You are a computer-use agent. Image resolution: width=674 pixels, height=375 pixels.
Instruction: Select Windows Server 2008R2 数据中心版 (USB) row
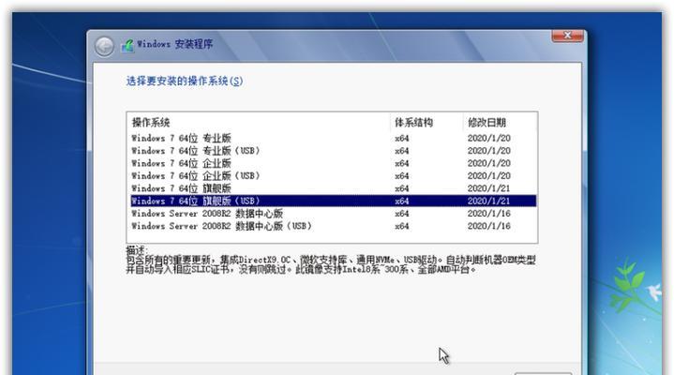click(x=333, y=226)
